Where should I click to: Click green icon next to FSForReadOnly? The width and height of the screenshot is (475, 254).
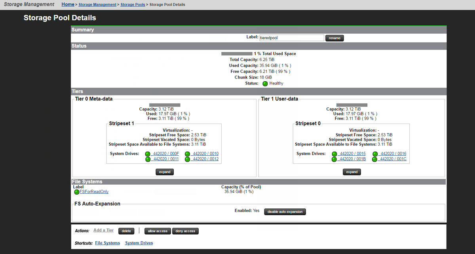point(77,192)
